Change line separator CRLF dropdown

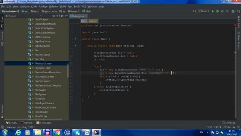(218, 127)
